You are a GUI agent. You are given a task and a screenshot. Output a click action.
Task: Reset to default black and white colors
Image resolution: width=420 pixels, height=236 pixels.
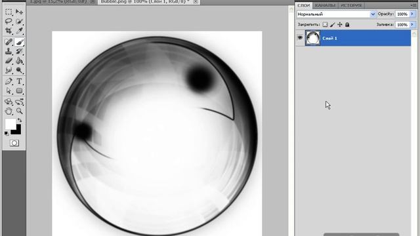coord(7,134)
